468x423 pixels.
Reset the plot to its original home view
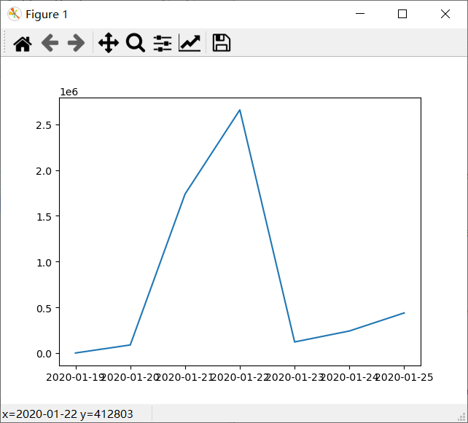[23, 44]
